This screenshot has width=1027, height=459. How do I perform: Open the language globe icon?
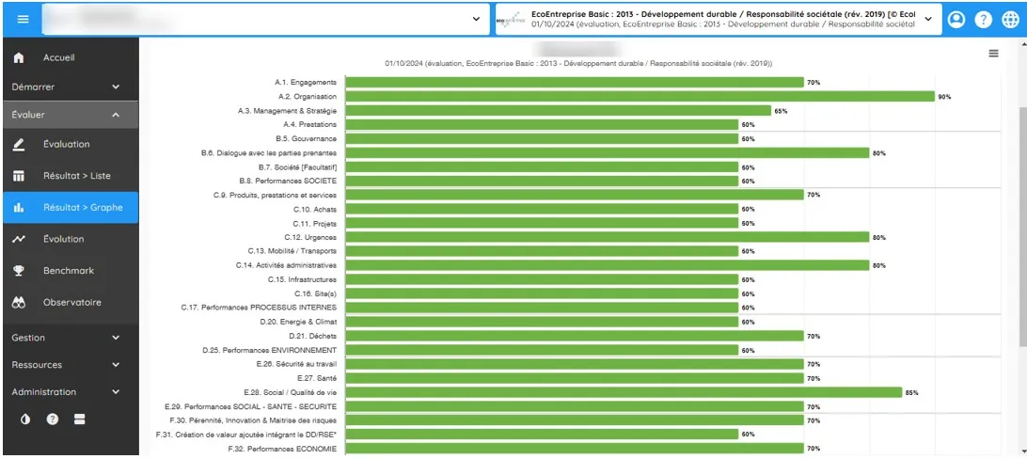(1010, 19)
